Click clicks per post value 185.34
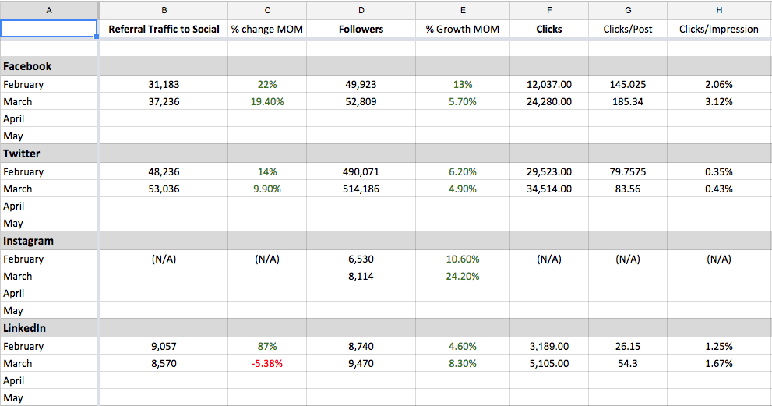This screenshot has height=406, width=772. coord(628,101)
